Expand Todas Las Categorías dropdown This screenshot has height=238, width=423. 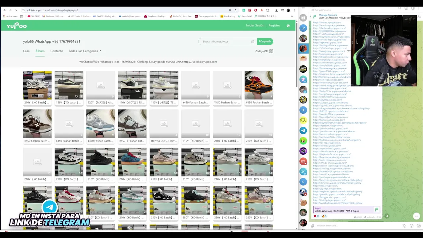[x=85, y=51]
